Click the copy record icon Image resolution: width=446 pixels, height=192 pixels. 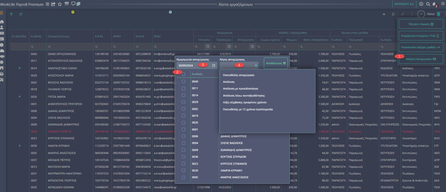pos(393,14)
